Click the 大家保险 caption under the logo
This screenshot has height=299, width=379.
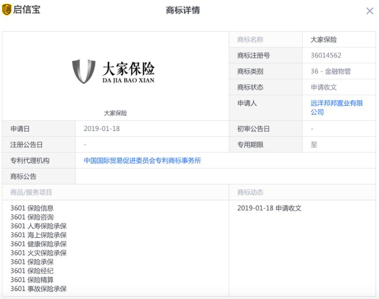pyautogui.click(x=115, y=113)
